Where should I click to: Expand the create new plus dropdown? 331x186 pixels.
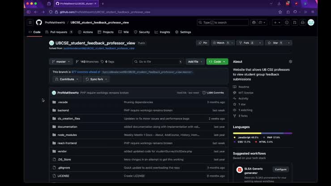pyautogui.click(x=277, y=22)
